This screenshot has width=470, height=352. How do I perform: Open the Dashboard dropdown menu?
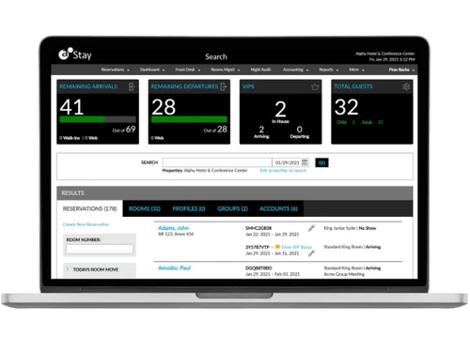click(152, 69)
